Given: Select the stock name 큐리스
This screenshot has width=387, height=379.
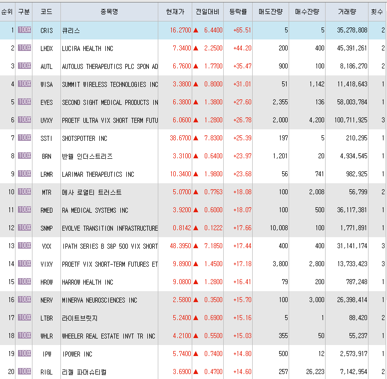Looking at the screenshot, I should [71, 30].
